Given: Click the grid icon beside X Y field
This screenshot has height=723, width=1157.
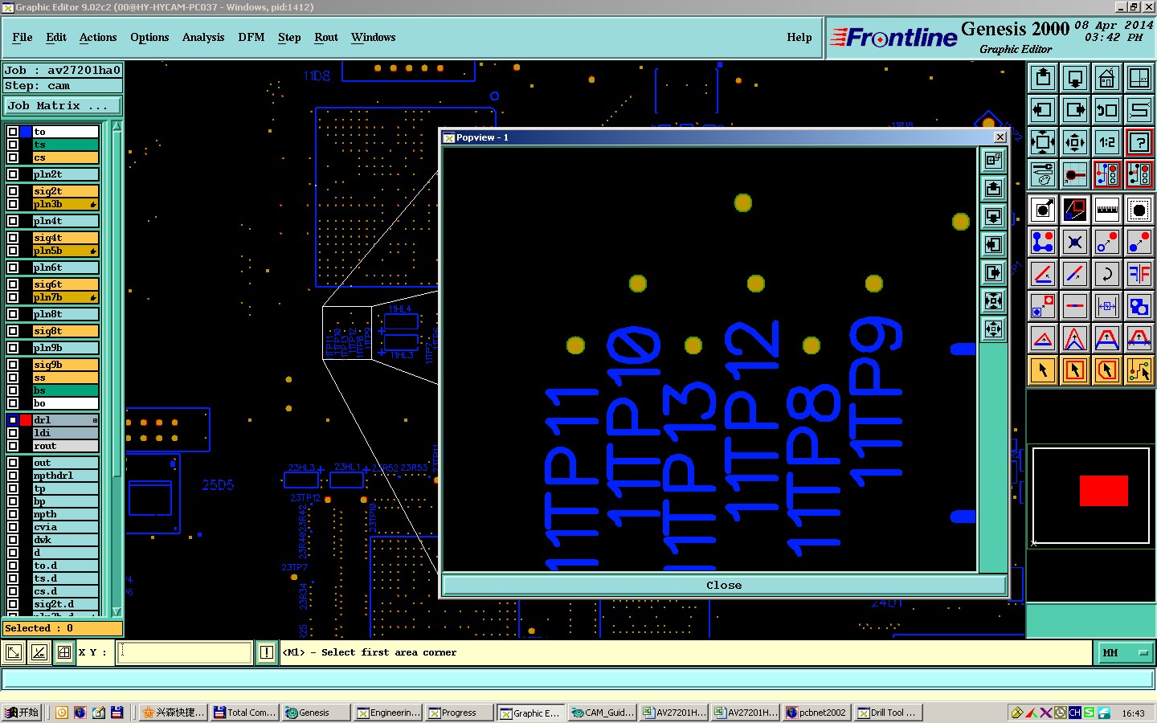Looking at the screenshot, I should [64, 652].
